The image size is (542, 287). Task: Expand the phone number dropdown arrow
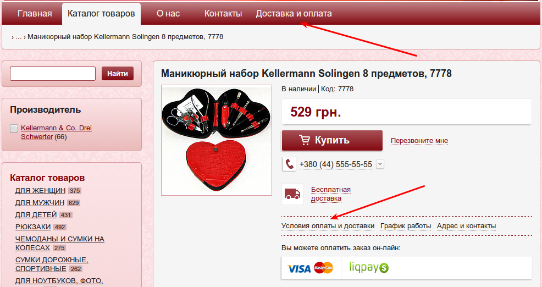(380, 164)
